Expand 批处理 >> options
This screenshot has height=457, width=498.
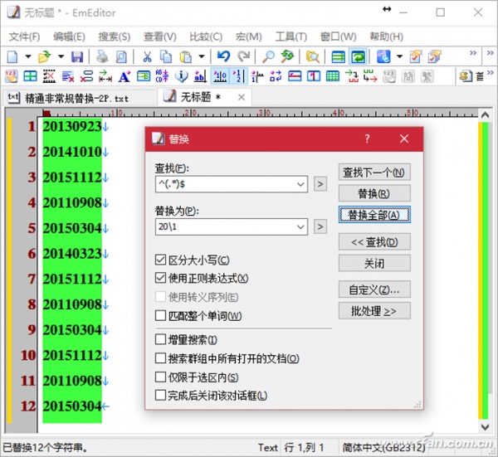coord(374,311)
